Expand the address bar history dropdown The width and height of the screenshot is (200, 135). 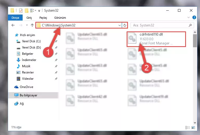(x=120, y=25)
